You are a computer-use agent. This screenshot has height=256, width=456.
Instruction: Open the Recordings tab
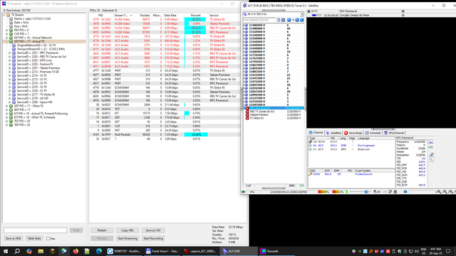353,133
